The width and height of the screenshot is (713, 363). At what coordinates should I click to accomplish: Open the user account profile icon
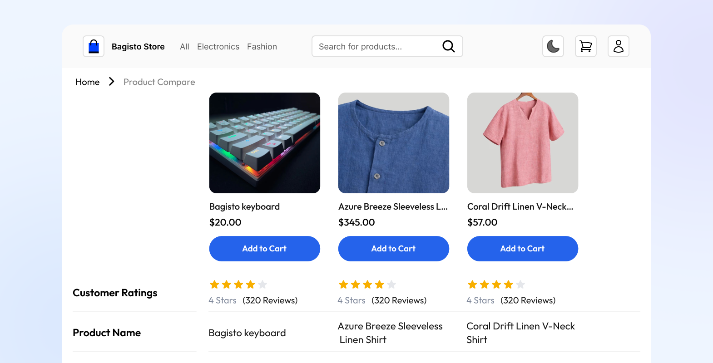point(619,46)
